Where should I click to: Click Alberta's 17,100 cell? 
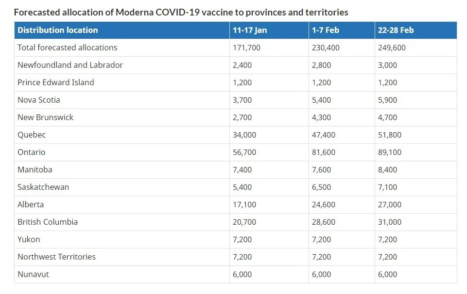point(244,204)
